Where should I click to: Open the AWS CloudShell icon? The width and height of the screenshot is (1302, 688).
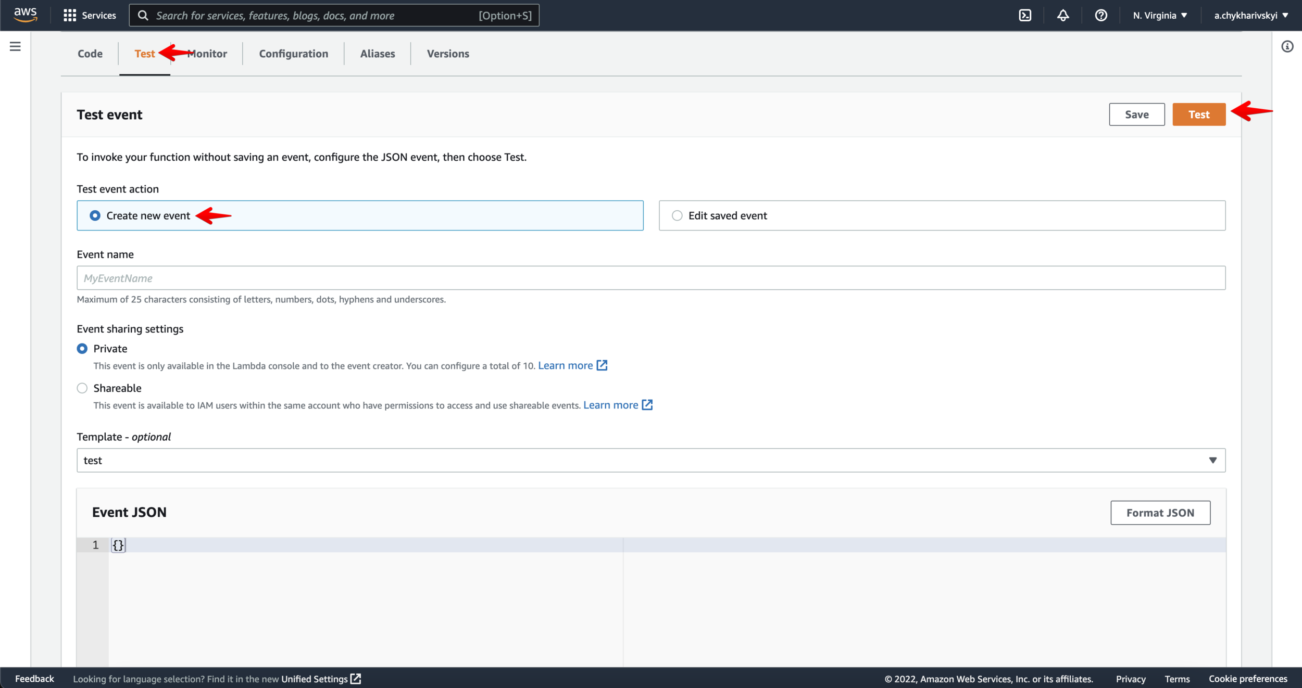[1025, 16]
